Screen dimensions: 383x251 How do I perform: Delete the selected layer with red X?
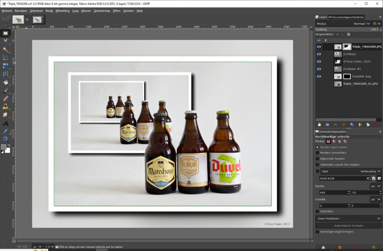[377, 125]
